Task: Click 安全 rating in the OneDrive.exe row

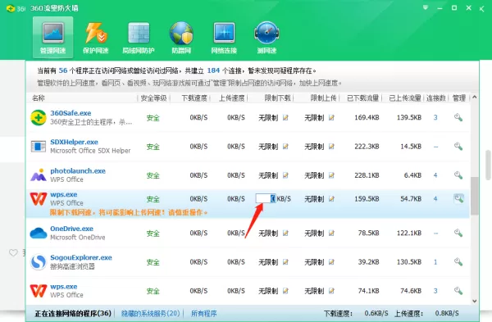Action: (x=153, y=234)
